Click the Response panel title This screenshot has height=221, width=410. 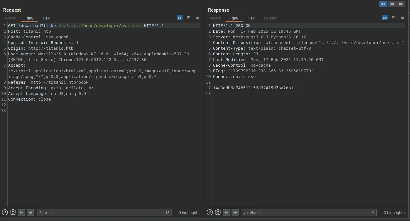(x=218, y=10)
